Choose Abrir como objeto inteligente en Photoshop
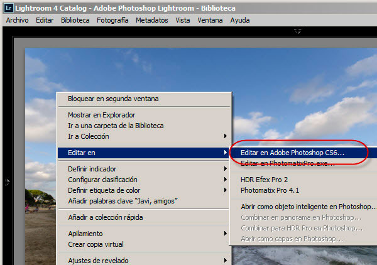377x265 pixels. [303, 207]
